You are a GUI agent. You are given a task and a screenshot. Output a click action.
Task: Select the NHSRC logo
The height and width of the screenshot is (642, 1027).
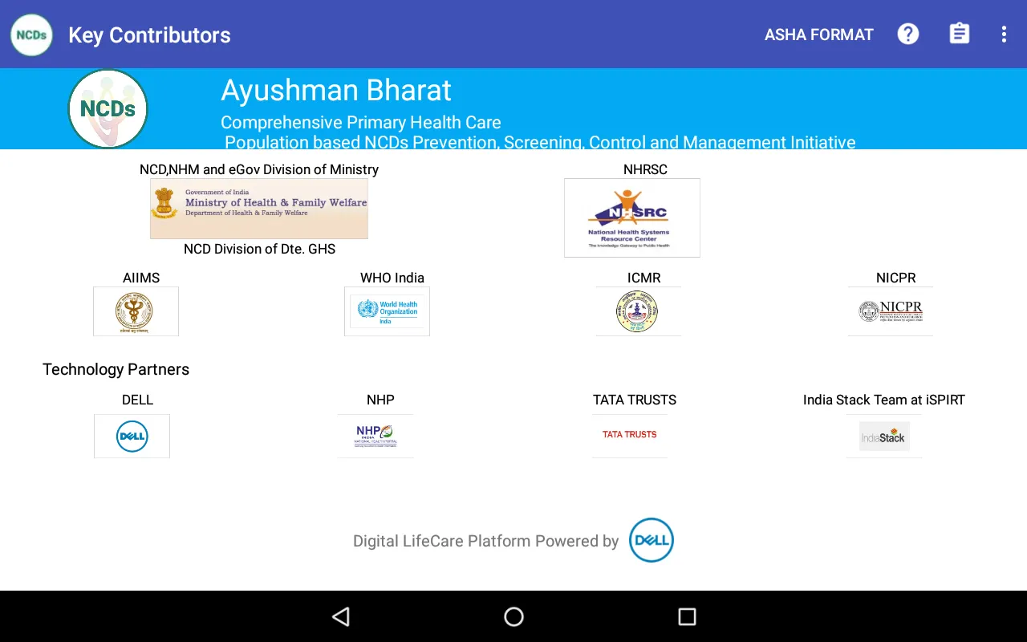click(x=632, y=217)
